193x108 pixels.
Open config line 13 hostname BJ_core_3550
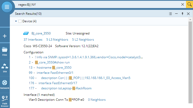pyautogui.click(x=54, y=68)
